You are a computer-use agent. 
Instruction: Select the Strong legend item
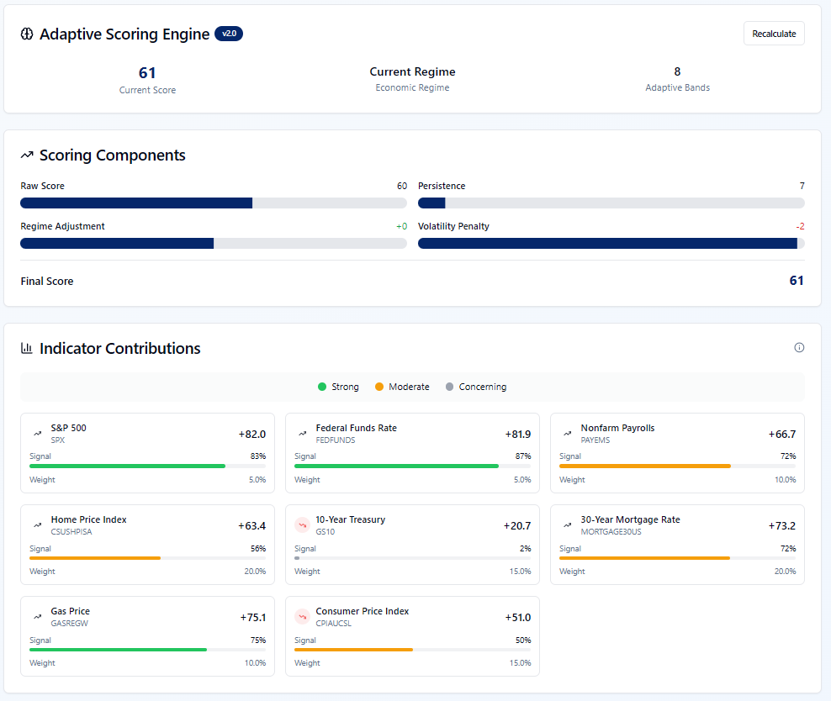[x=338, y=387]
